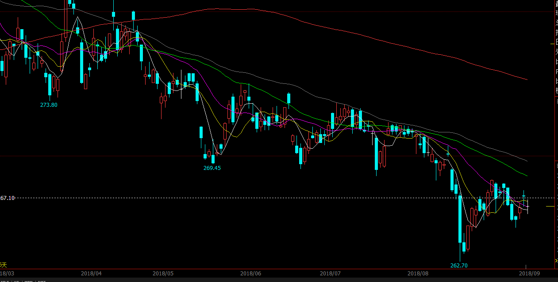Screen dimensions: 558x282
Task: Click the white dashed current-price line
Action: [266, 198]
